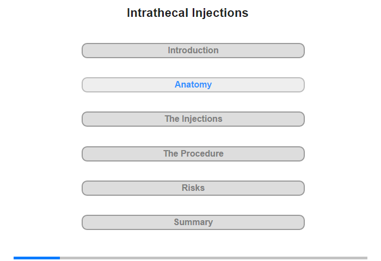
Task: Open the Introduction section
Action: pos(193,51)
